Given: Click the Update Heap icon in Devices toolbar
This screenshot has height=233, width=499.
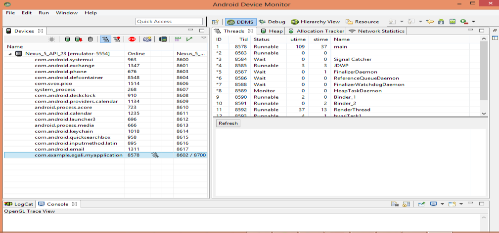Looking at the screenshot, I should [x=67, y=39].
